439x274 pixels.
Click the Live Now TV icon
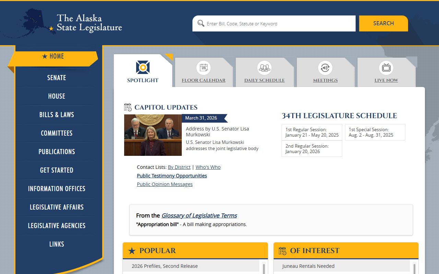point(386,67)
